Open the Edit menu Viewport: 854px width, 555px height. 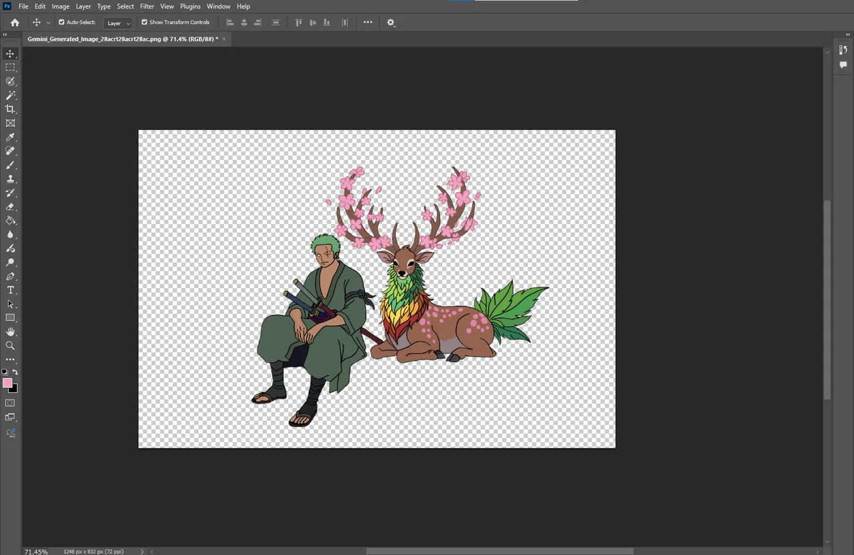coord(40,6)
